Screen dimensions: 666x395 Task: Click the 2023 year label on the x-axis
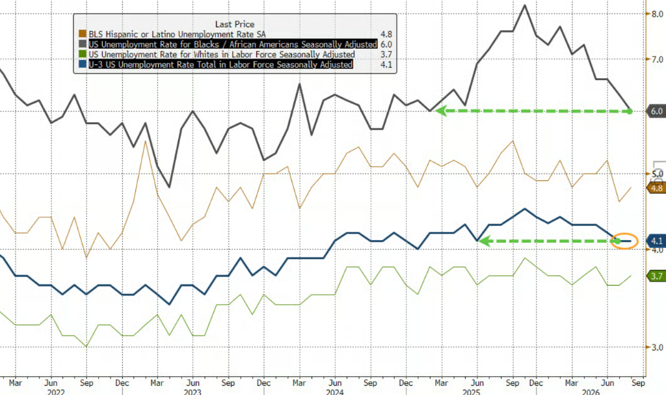193,392
